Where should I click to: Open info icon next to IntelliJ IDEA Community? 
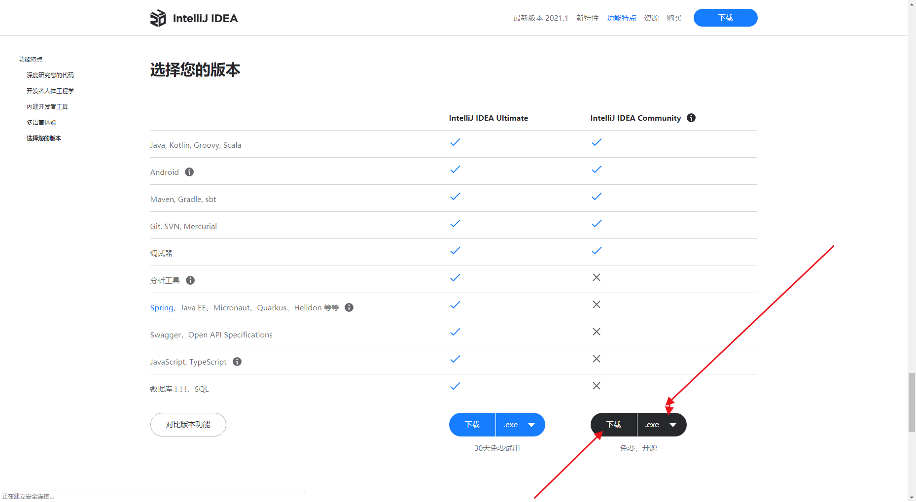(691, 118)
